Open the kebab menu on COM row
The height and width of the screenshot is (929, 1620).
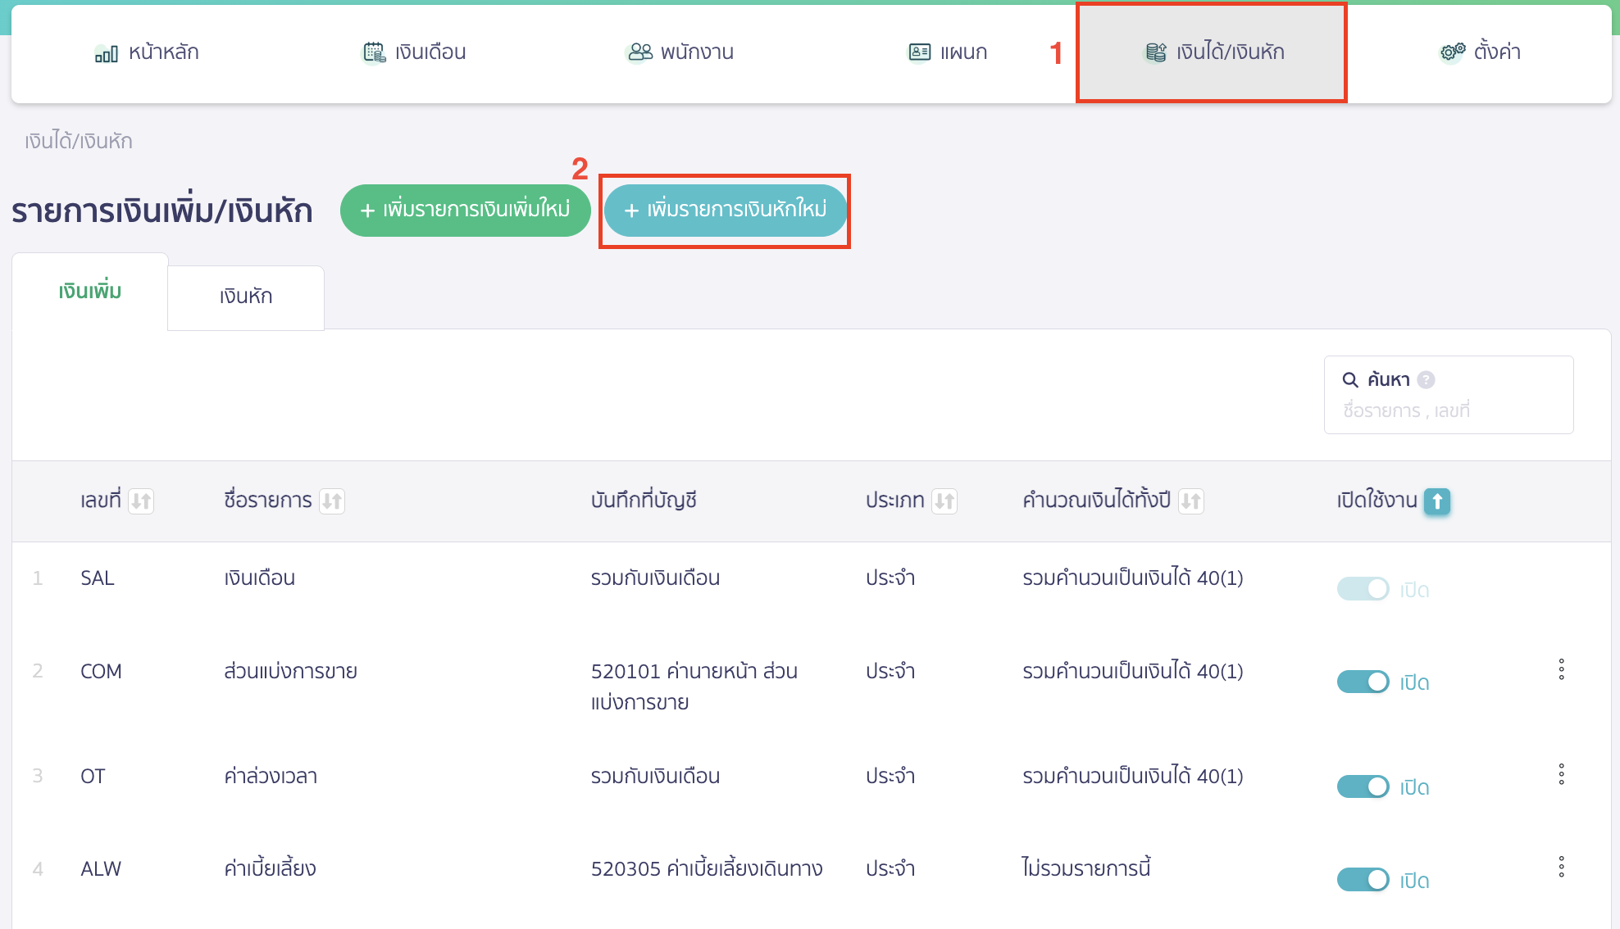tap(1562, 669)
